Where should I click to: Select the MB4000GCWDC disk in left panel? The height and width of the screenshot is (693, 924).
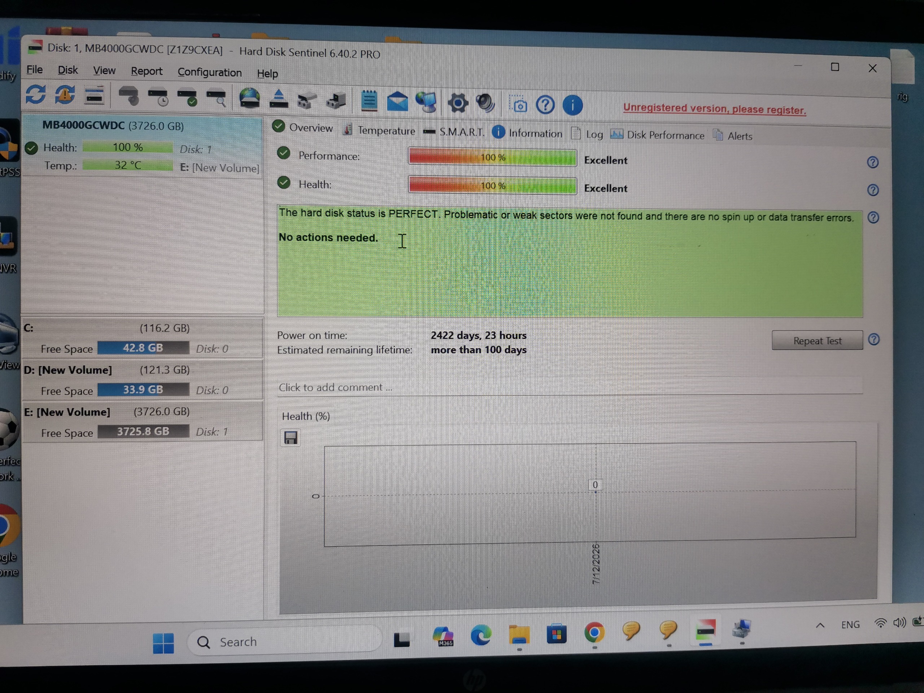(x=142, y=147)
